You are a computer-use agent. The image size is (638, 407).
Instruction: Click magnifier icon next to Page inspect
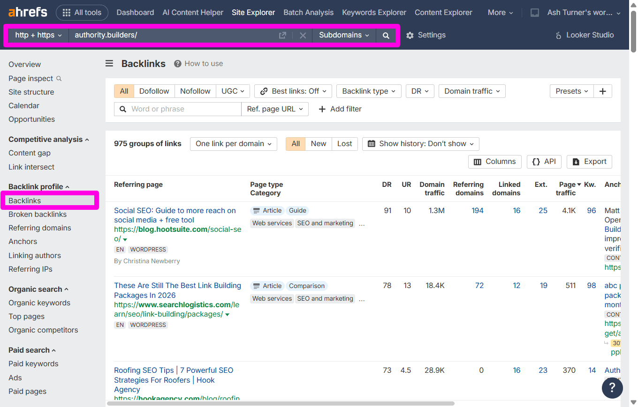pos(59,79)
